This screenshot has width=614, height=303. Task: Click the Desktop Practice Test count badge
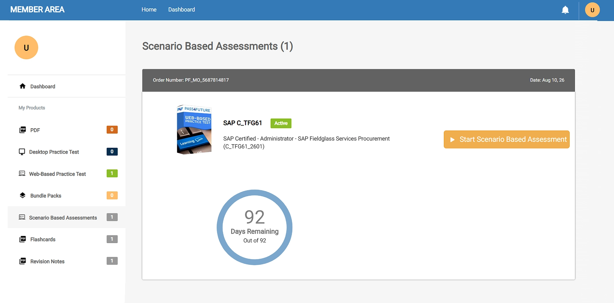tap(112, 151)
